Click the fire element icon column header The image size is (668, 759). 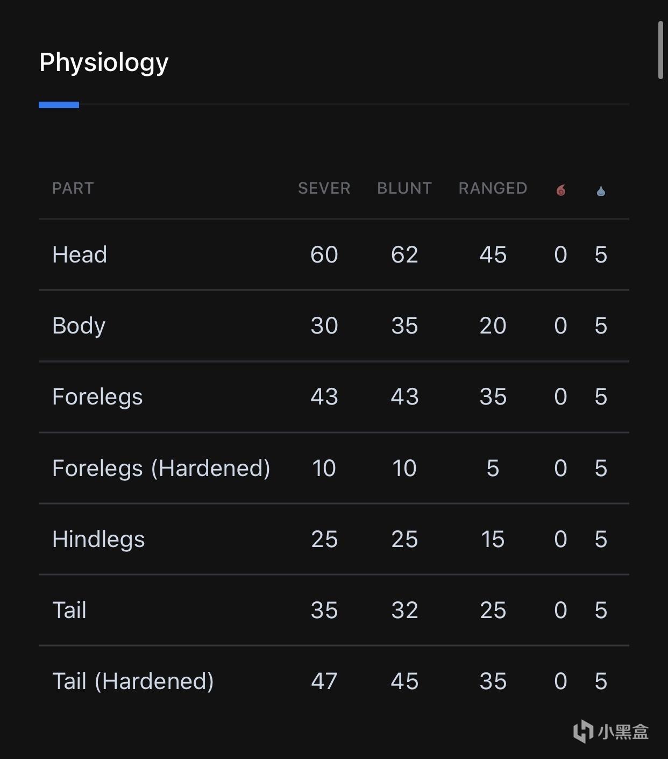[560, 189]
